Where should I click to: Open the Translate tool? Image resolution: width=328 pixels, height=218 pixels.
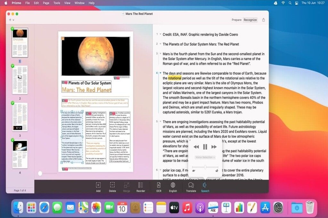point(191,185)
